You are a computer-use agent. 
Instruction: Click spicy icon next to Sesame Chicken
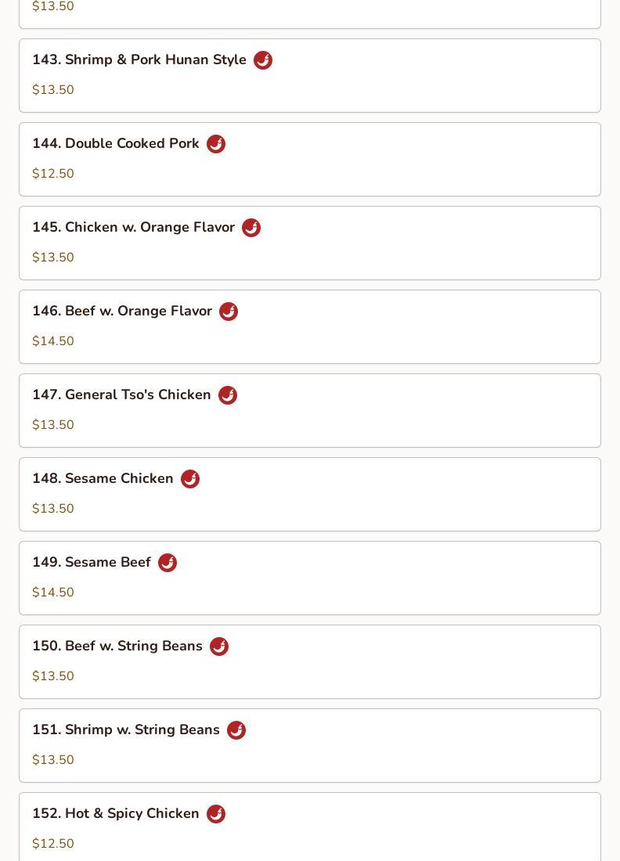point(190,479)
